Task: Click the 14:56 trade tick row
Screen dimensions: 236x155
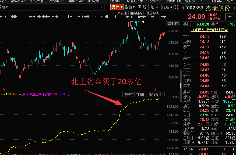Action: point(209,149)
